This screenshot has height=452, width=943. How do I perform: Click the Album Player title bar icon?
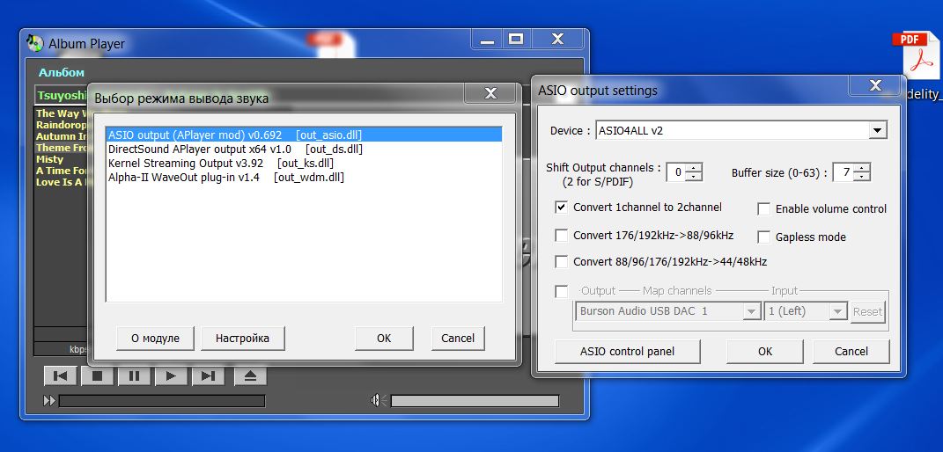click(35, 43)
